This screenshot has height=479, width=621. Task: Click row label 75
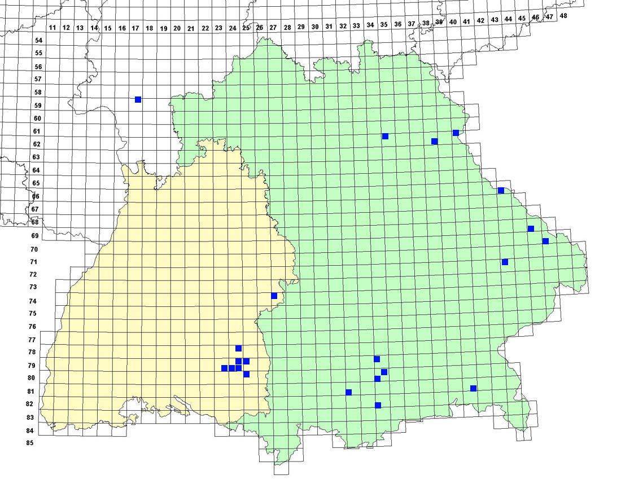click(x=33, y=314)
